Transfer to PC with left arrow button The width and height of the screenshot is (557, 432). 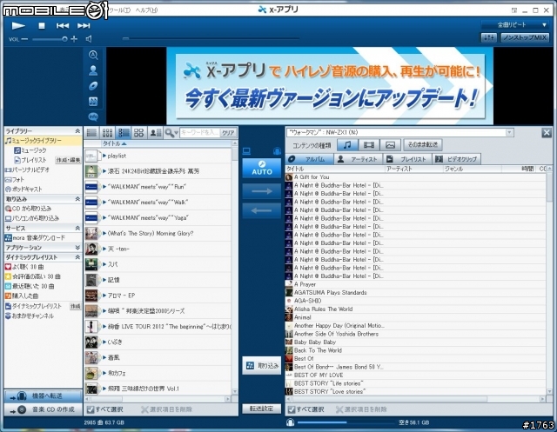pos(262,210)
